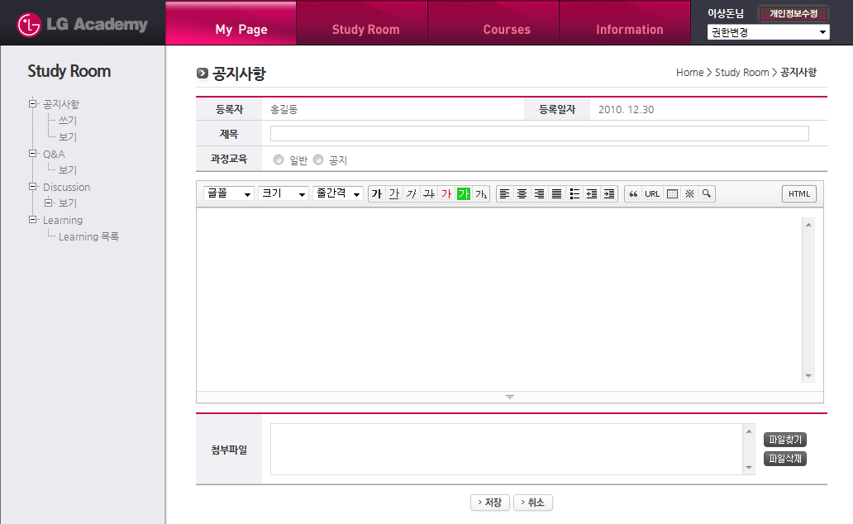Collapse the 공지사항 tree node
853x524 pixels.
point(33,104)
